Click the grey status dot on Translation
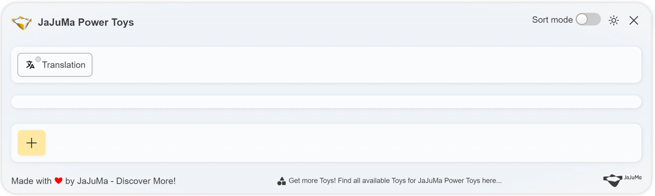The image size is (655, 196). (38, 59)
